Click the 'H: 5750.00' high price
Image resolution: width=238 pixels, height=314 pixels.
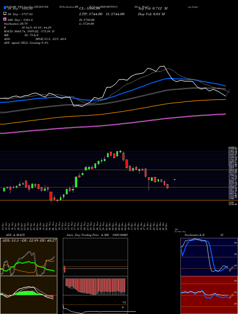tap(87, 20)
